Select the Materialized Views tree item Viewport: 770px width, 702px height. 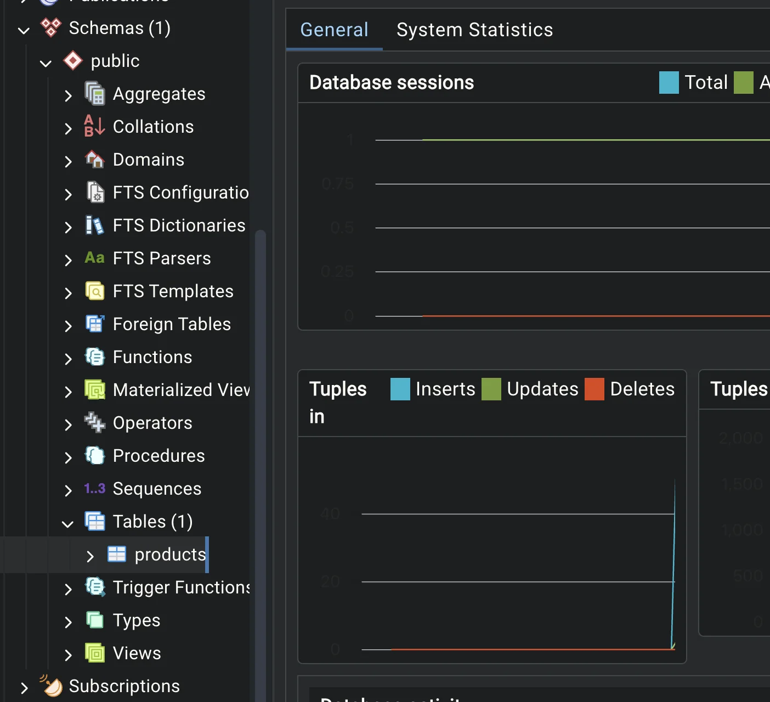click(181, 390)
